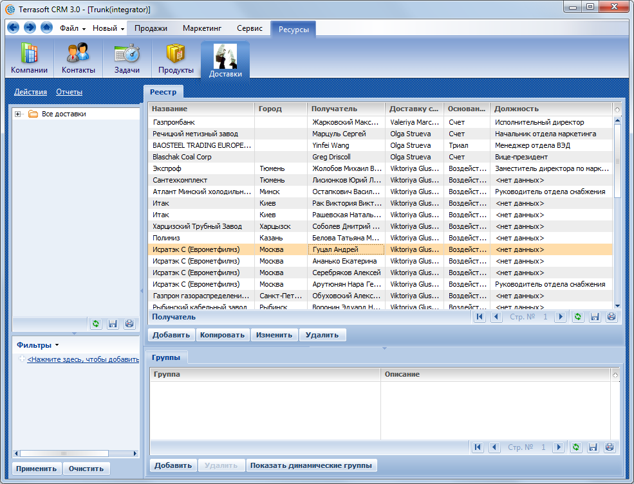Viewport: 634px width, 484px height.
Task: Open the Продукты section
Action: 176,58
